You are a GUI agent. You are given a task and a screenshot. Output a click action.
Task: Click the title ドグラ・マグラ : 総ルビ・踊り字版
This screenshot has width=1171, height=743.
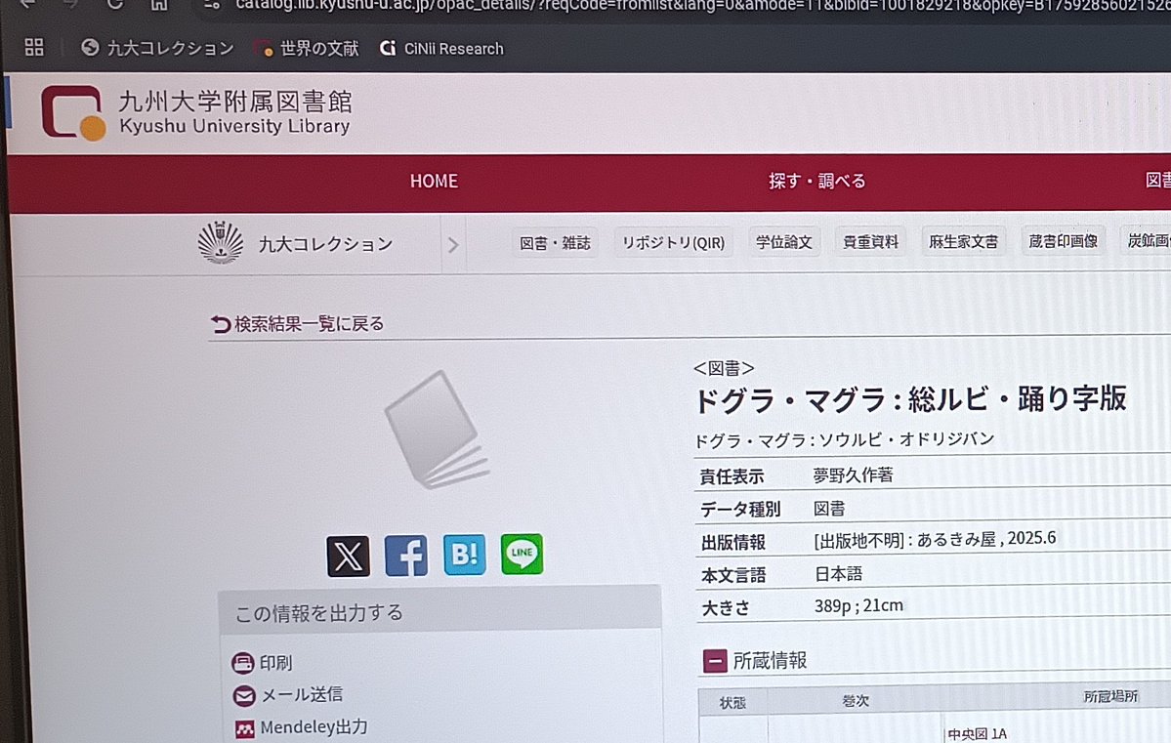click(910, 399)
